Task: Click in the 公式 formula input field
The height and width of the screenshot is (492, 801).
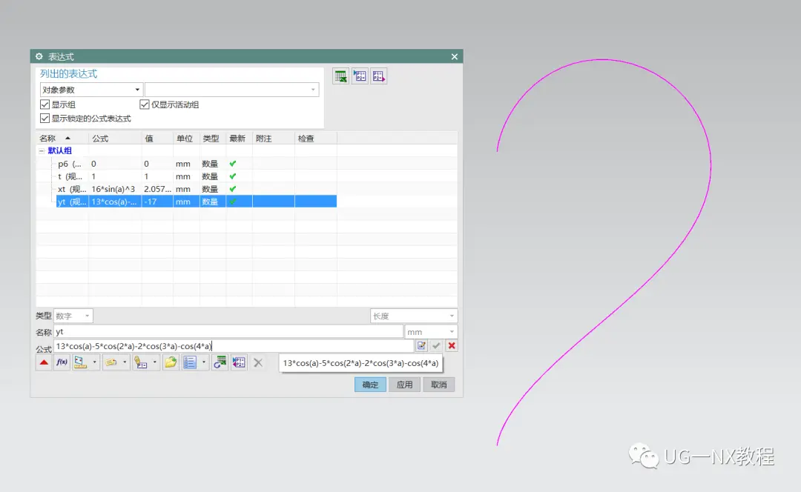Action: coord(234,346)
